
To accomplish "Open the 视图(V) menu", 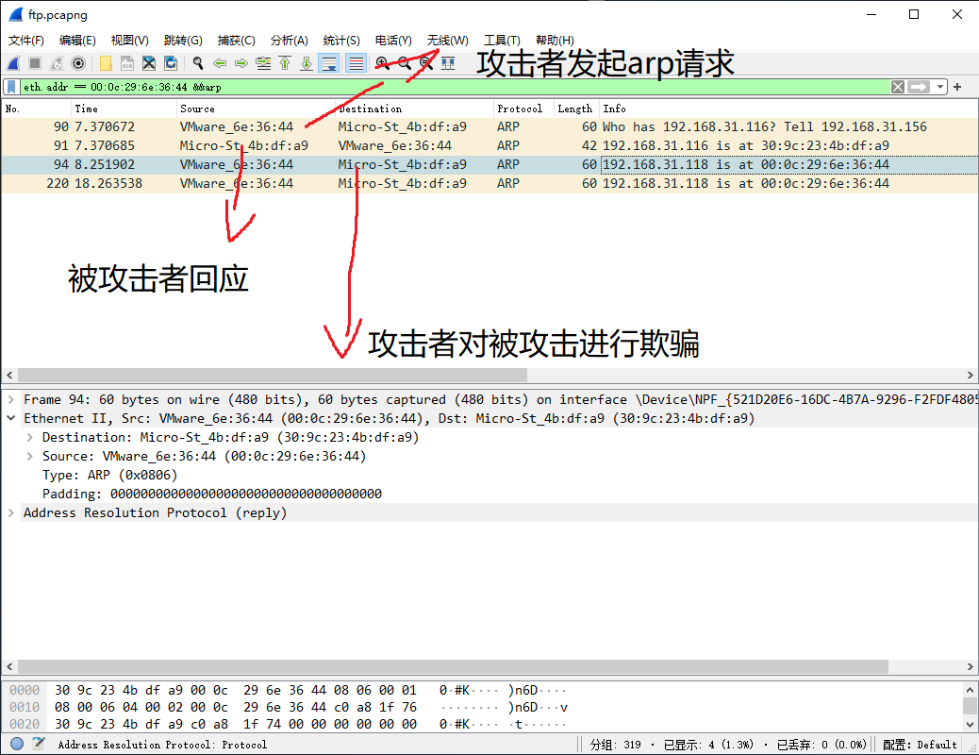I will [x=130, y=41].
